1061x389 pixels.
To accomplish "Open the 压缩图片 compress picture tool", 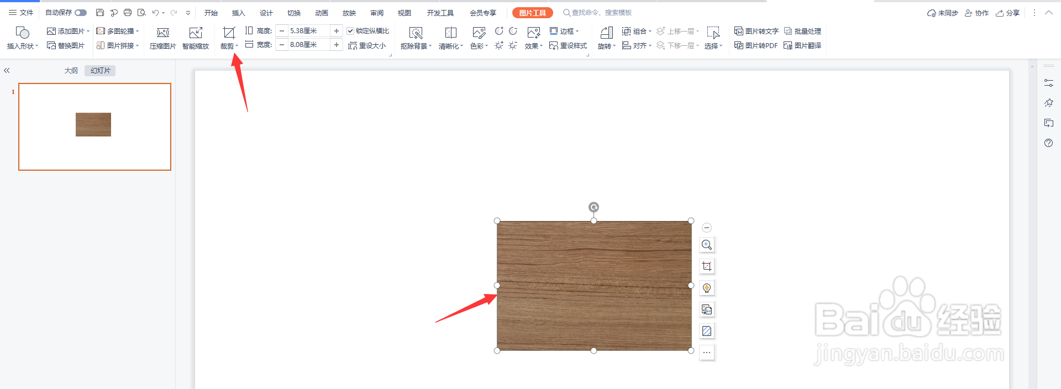I will [162, 39].
